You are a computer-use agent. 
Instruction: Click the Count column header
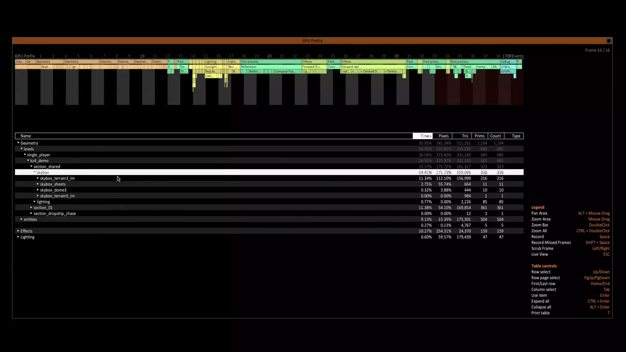coord(495,136)
